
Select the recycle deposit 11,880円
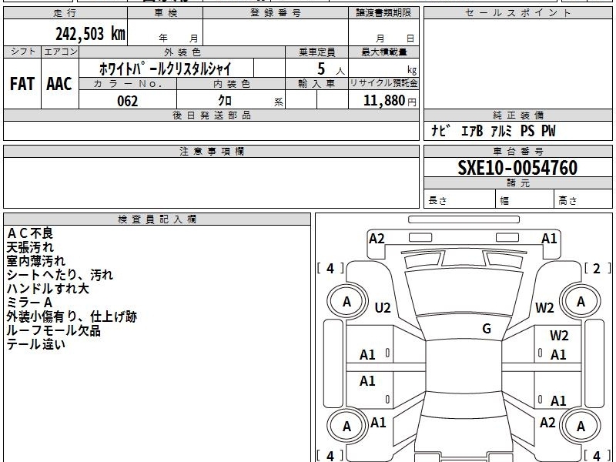coord(390,101)
